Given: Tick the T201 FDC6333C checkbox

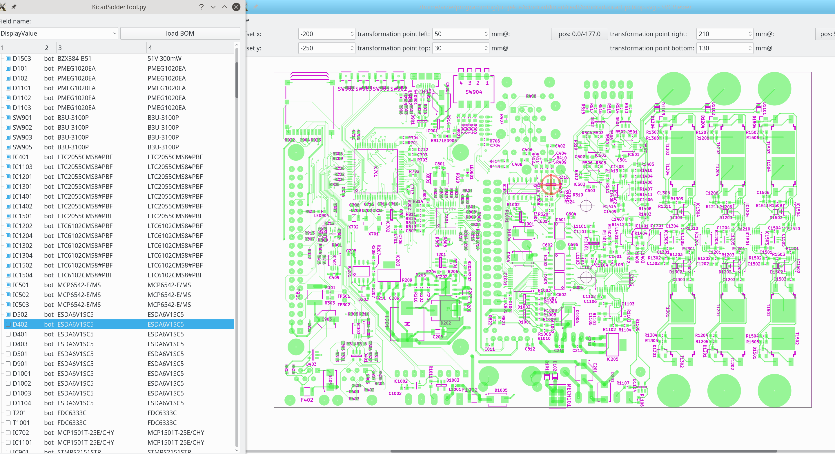Looking at the screenshot, I should [8, 413].
